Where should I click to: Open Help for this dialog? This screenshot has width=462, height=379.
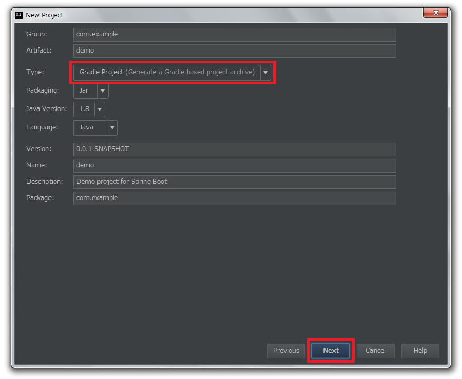420,351
